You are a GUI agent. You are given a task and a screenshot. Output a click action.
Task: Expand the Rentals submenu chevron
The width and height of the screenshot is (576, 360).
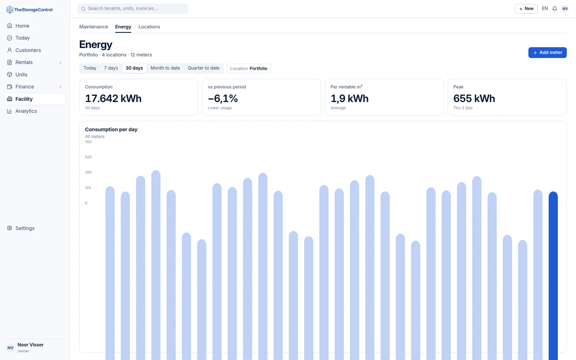(x=60, y=62)
